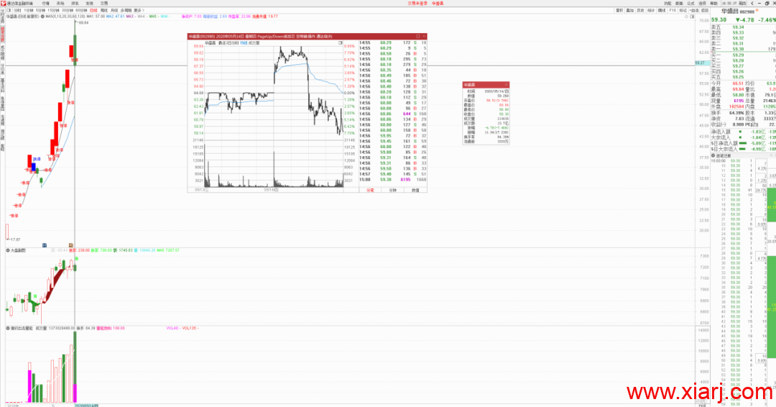
Task: Maximize the intraday popup window
Action: pos(417,36)
